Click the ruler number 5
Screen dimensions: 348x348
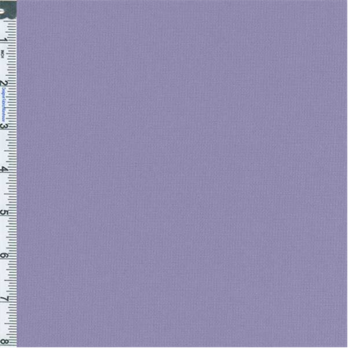[x=4, y=212]
